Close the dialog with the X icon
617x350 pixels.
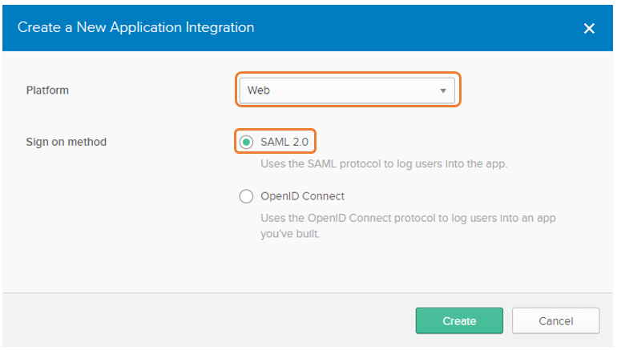589,28
